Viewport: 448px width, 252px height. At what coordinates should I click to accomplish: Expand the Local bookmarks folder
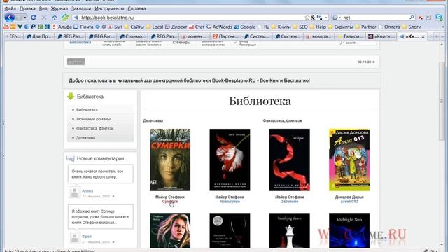coord(155,27)
